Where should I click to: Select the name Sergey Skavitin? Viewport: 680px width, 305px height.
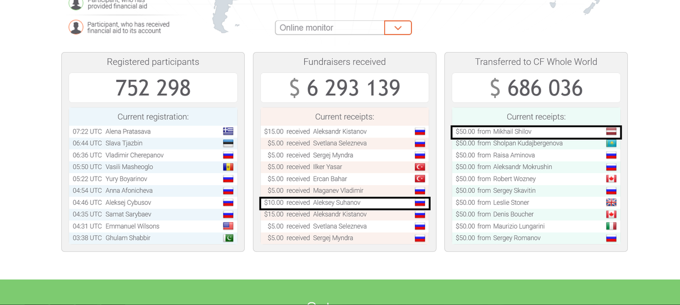[x=515, y=191]
